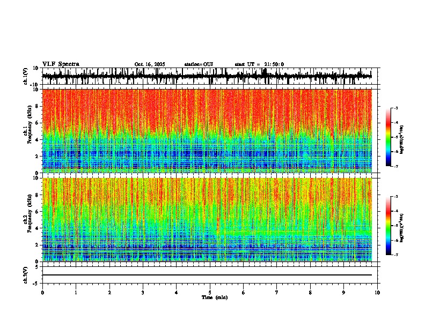
Task: Click the '4' kHz tick on ch.2 spectrogram
Action: pyautogui.click(x=38, y=228)
